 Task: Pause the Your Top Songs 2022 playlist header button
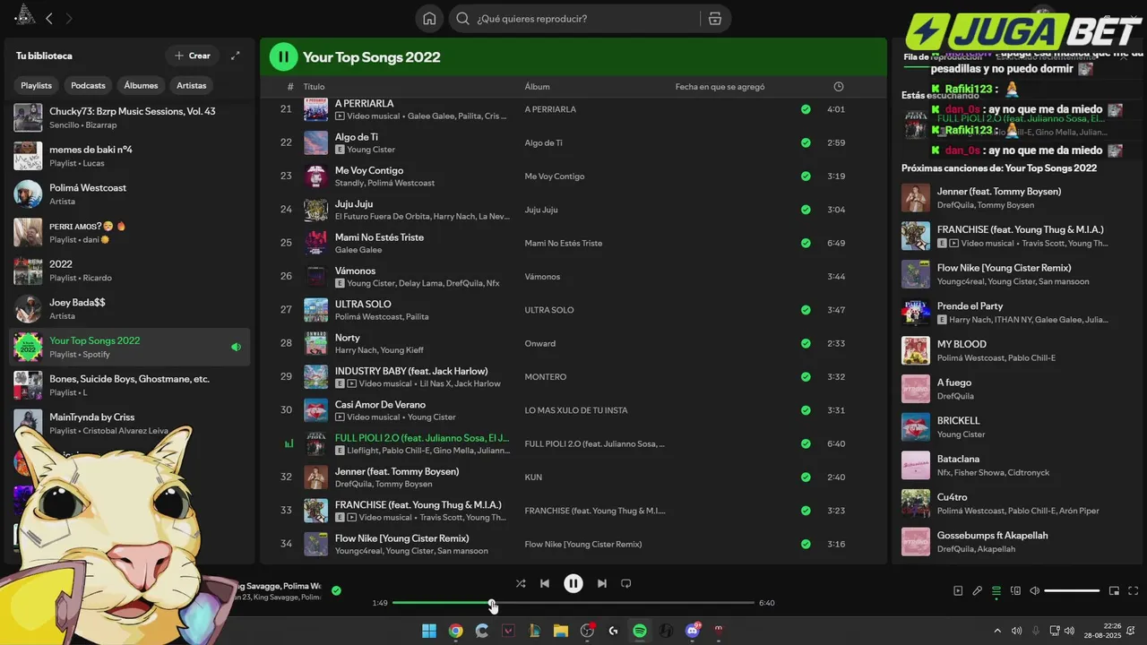click(283, 57)
